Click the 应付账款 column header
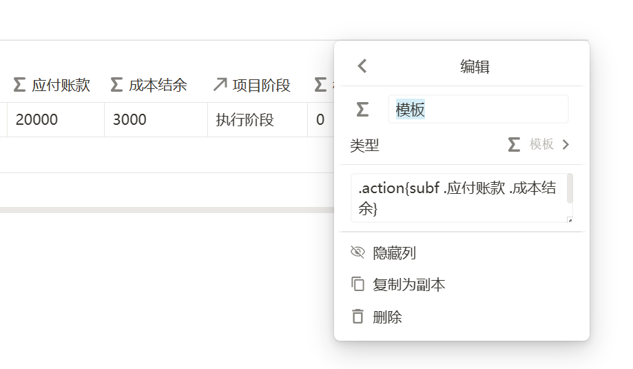The width and height of the screenshot is (633, 369). pos(61,85)
